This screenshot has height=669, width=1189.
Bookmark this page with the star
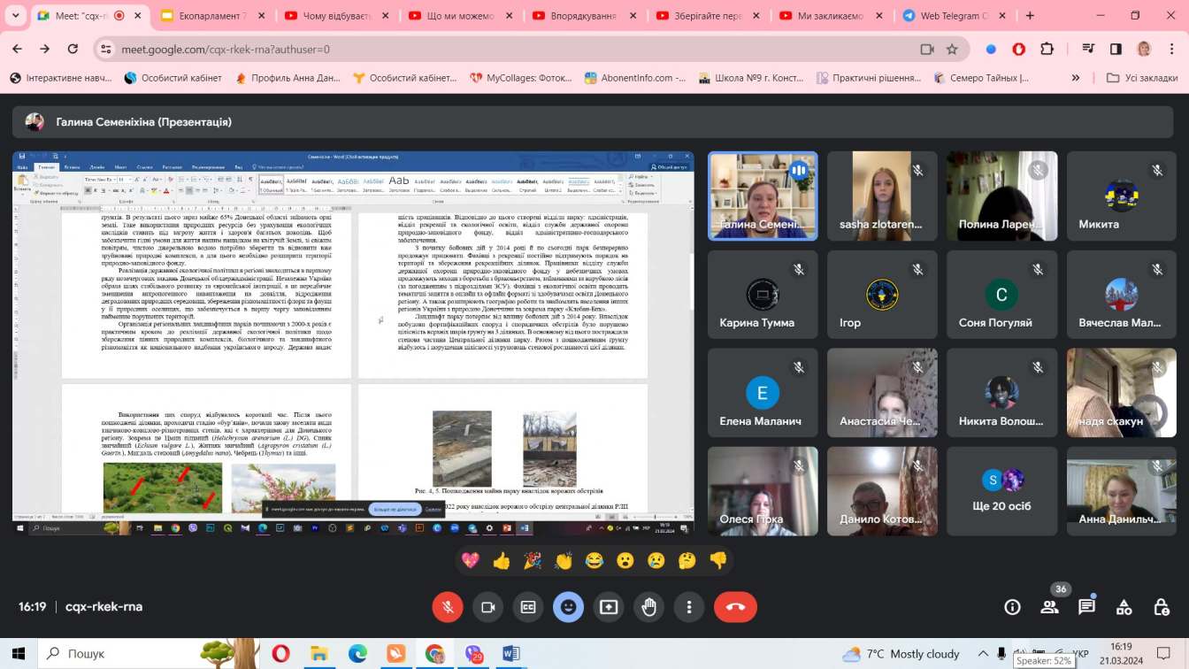point(952,50)
